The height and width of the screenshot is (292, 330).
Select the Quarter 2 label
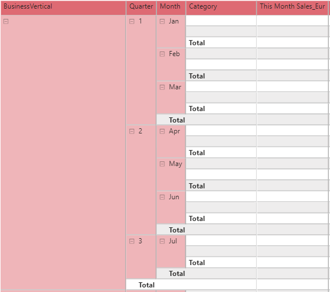pos(140,131)
